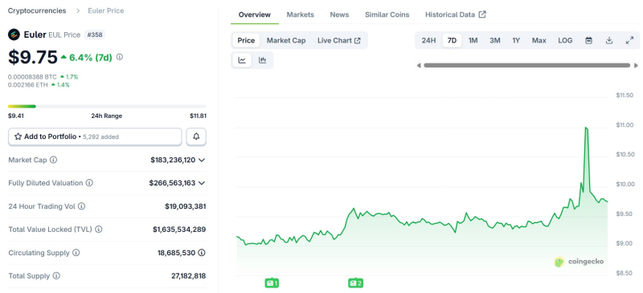Open news marker 2 on chart

coord(355,283)
